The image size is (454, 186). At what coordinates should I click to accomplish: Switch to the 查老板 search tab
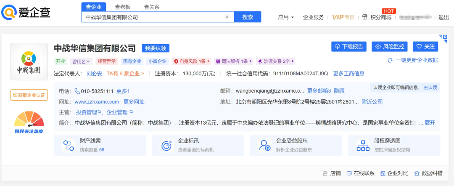[x=123, y=7]
